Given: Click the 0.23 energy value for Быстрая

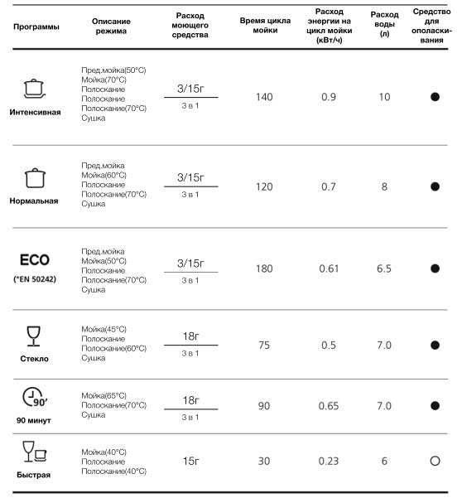Looking at the screenshot, I should 329,462.
